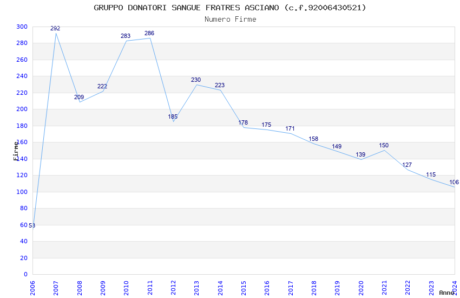
Task: Click the y-axis value 100
Action: 22,192
